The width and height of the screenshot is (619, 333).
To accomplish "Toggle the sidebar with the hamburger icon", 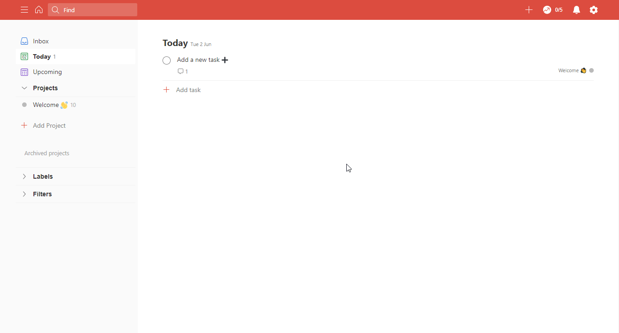I will (x=24, y=9).
